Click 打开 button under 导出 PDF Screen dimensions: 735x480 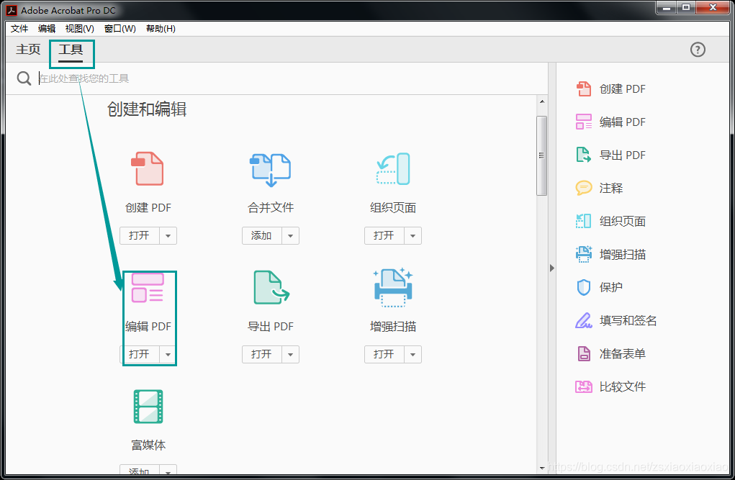point(262,354)
